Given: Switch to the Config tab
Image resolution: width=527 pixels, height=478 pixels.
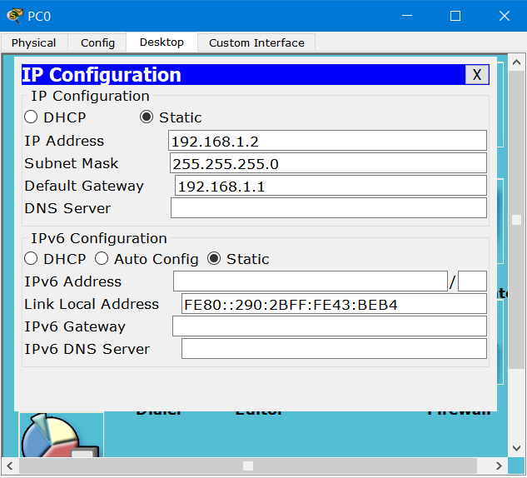Looking at the screenshot, I should tap(97, 42).
